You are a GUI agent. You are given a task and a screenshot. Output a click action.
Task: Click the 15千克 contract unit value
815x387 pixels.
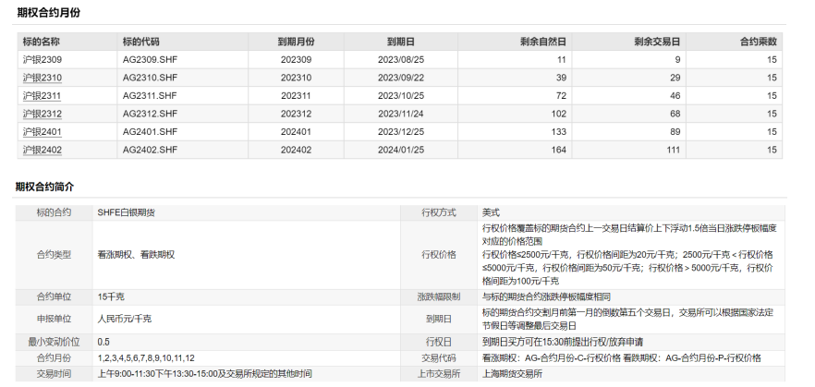(x=111, y=297)
